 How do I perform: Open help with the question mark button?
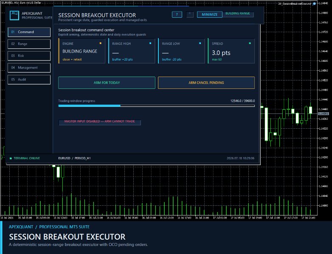click(177, 14)
